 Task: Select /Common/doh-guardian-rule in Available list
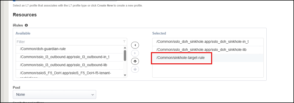pos(70,49)
